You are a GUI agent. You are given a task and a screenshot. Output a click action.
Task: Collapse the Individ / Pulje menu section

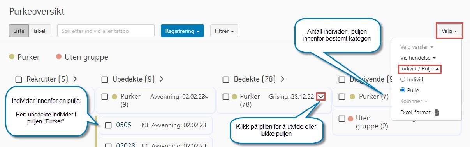pos(420,69)
